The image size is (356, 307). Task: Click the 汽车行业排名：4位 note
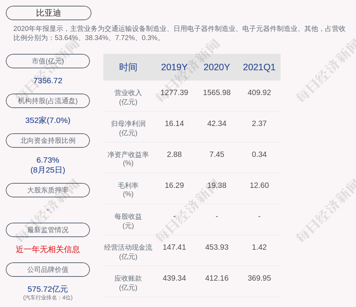[48, 297]
